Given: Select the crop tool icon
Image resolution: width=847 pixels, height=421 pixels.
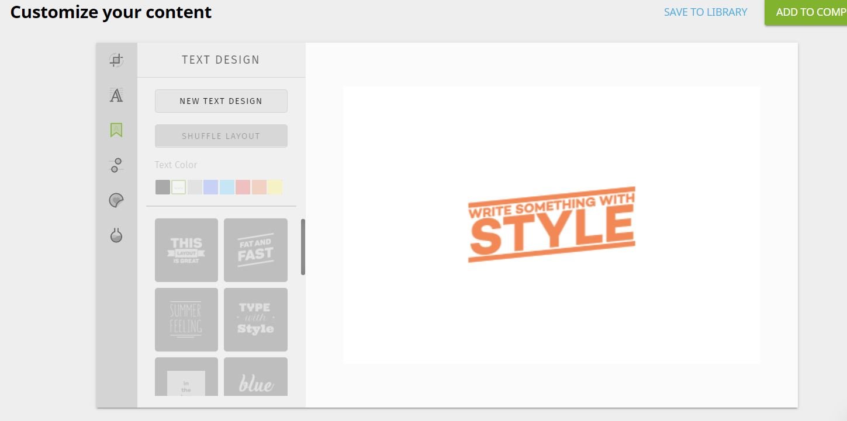Looking at the screenshot, I should tap(116, 60).
